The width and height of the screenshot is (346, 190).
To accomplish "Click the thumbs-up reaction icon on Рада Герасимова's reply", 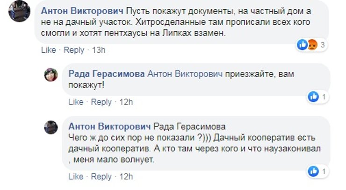I will pos(313,97).
